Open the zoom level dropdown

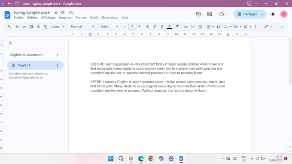(x=58, y=27)
